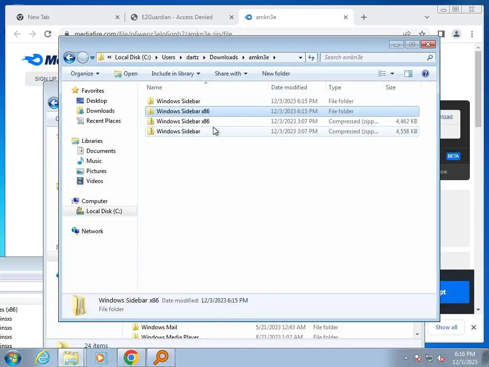Click the magnifier search app in taskbar
This screenshot has height=367, width=489.
(x=161, y=357)
